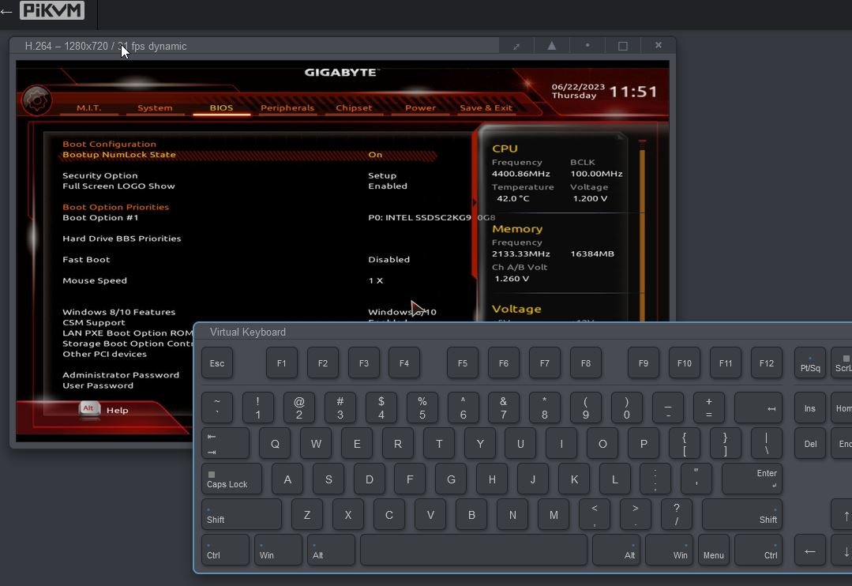Toggle the left Alt key

(331, 550)
